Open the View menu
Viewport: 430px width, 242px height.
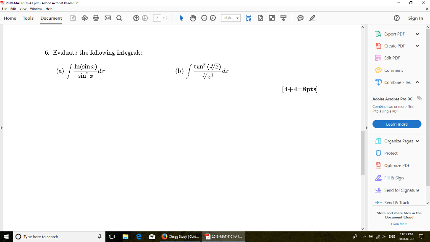pyautogui.click(x=23, y=8)
